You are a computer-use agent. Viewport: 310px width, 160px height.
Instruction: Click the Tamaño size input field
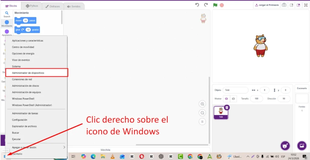point(256,99)
